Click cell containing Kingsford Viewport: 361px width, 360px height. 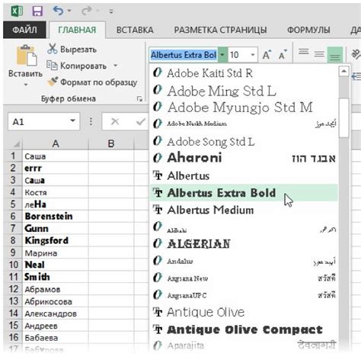pos(56,240)
